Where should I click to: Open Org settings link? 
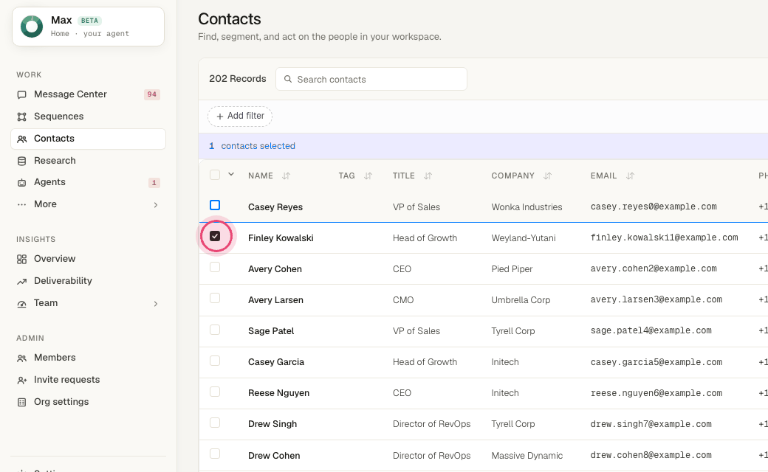click(x=88, y=402)
